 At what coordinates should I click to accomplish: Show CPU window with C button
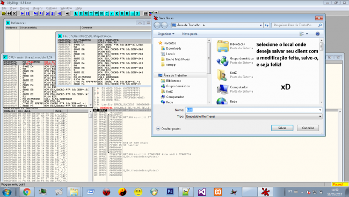coord(107,13)
